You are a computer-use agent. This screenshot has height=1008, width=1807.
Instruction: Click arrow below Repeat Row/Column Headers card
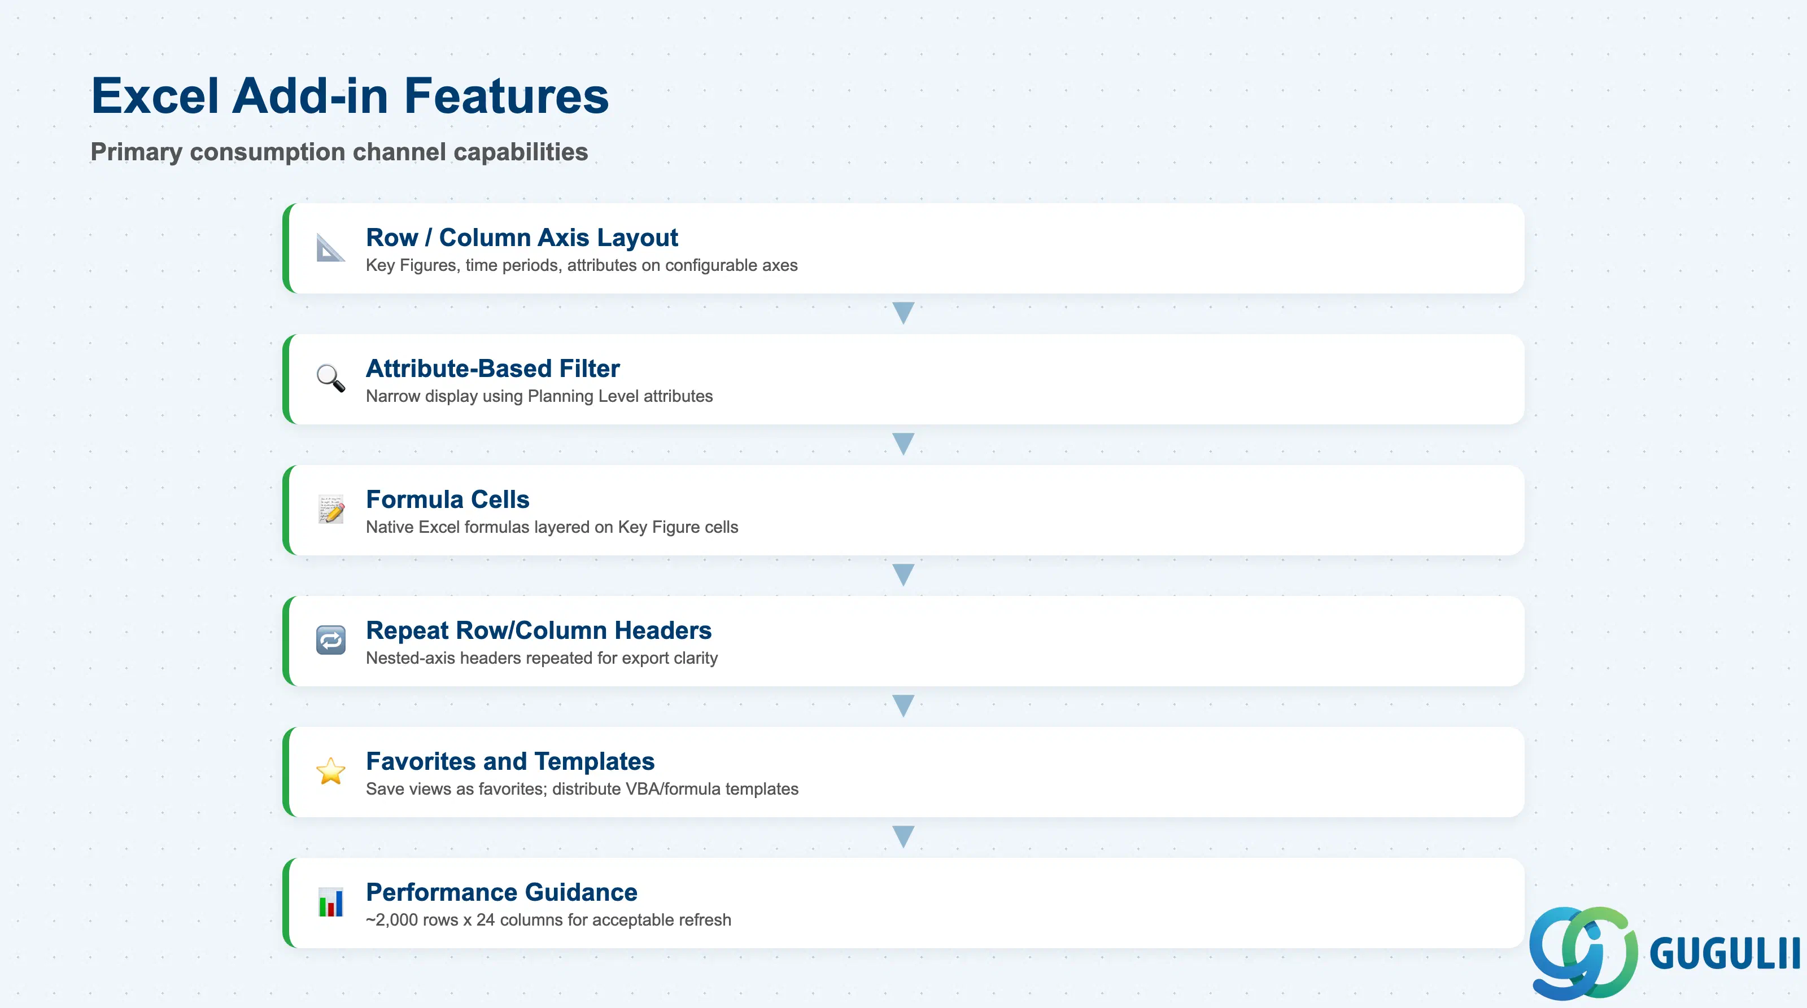click(903, 706)
